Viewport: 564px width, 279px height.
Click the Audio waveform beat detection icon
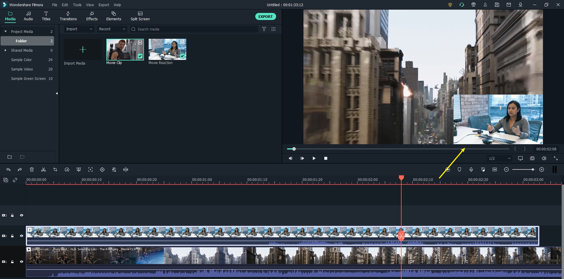(x=126, y=169)
